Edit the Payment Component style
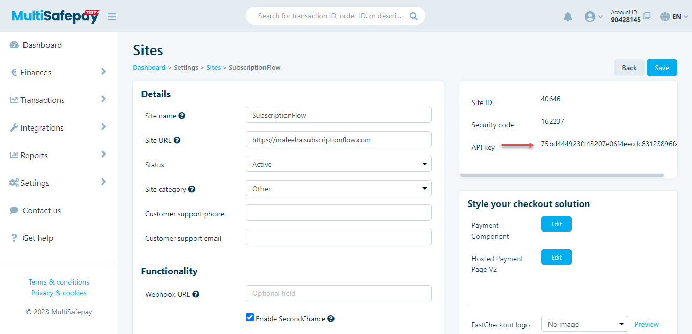The image size is (692, 334). coord(557,224)
